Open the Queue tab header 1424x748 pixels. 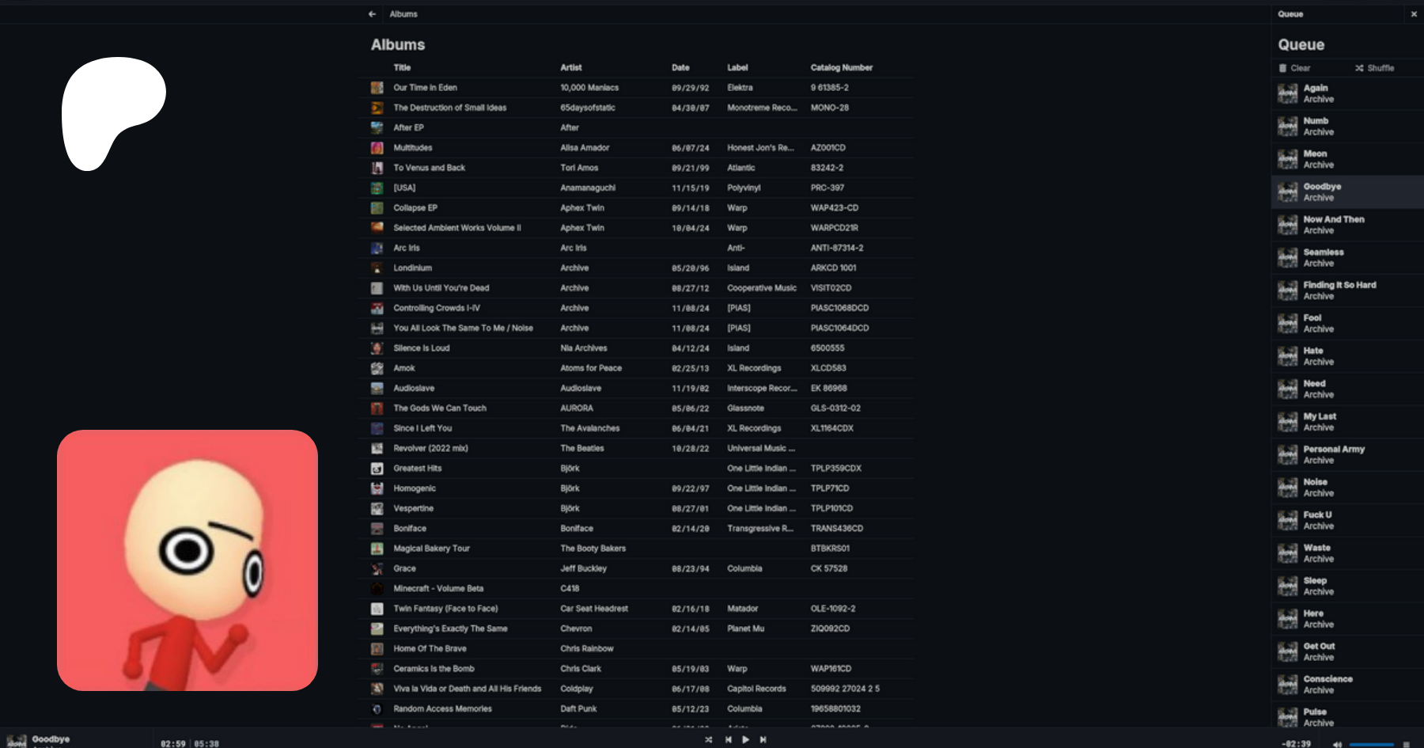point(1290,14)
